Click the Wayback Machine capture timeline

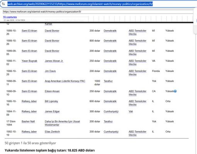tap(141, 19)
